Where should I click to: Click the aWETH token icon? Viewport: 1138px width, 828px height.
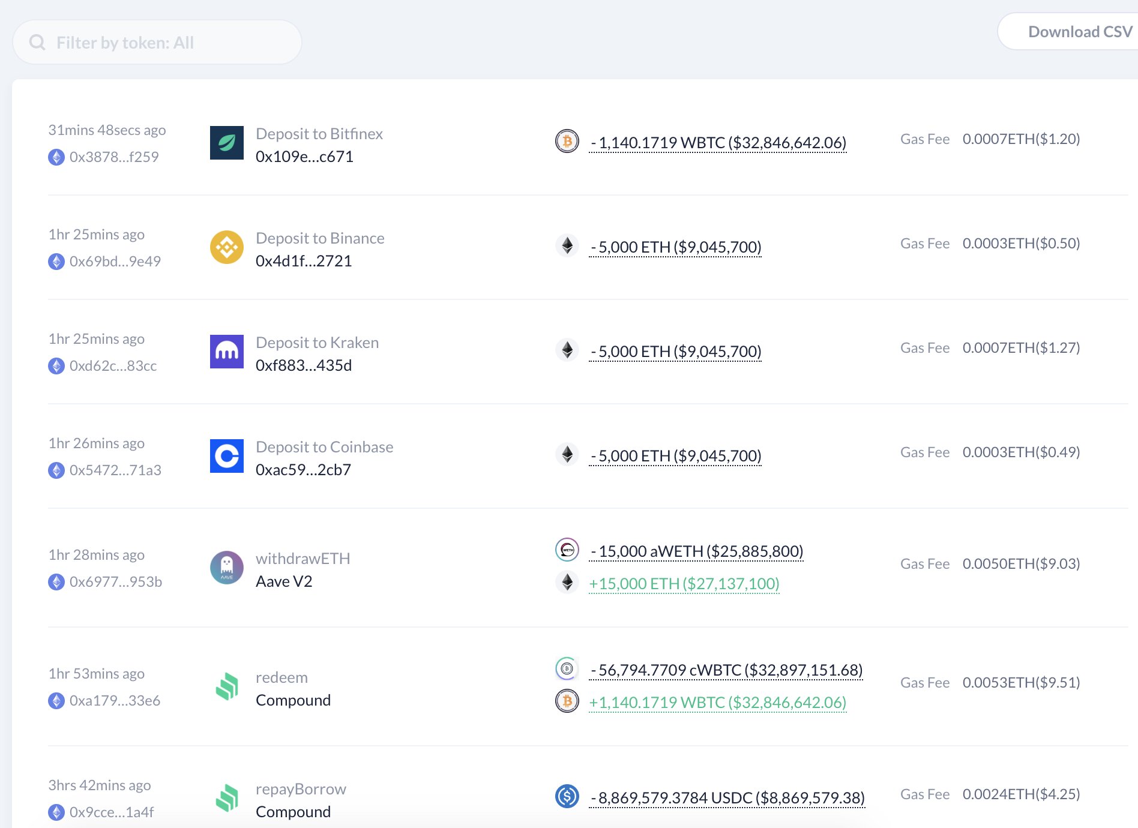(x=567, y=550)
